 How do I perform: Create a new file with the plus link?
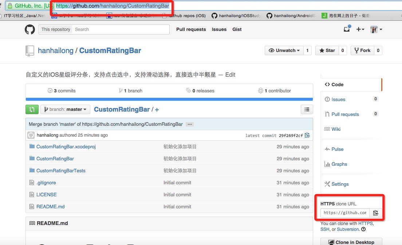(x=157, y=110)
